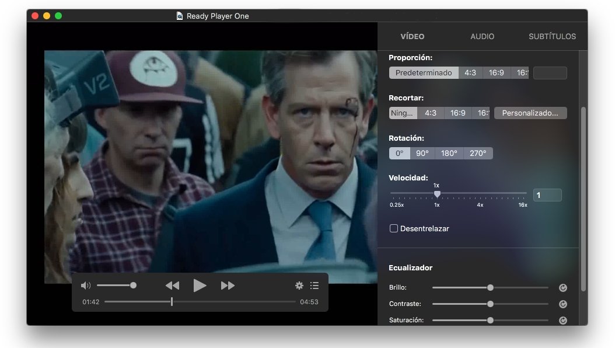Screen dimensions: 615x348
Task: Reset the Brillo slider to default
Action: 563,288
